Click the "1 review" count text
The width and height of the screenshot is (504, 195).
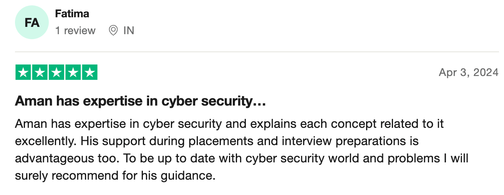pos(75,31)
